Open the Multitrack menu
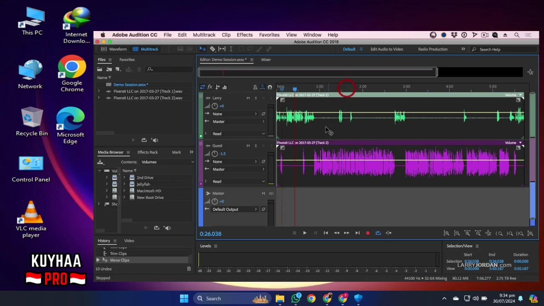The width and height of the screenshot is (544, 306). (x=204, y=35)
